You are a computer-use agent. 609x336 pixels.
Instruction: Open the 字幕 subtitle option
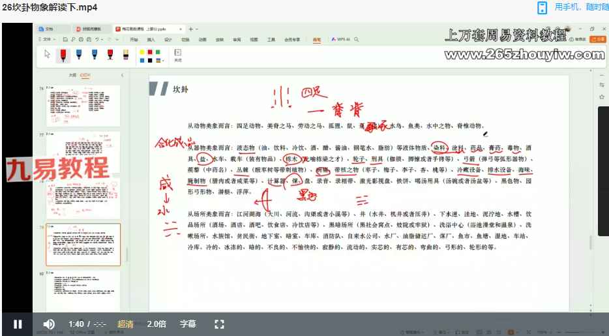(188, 324)
